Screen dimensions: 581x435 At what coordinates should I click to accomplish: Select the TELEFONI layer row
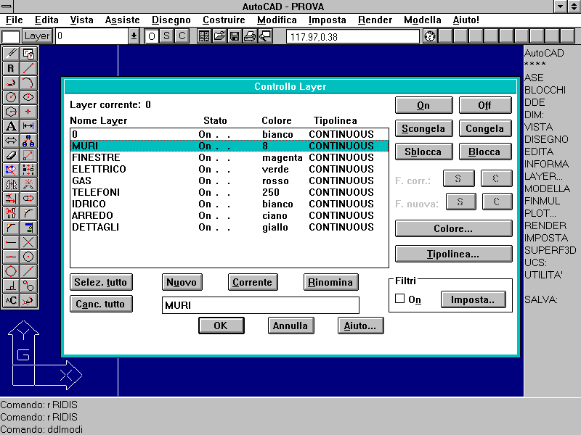(229, 192)
